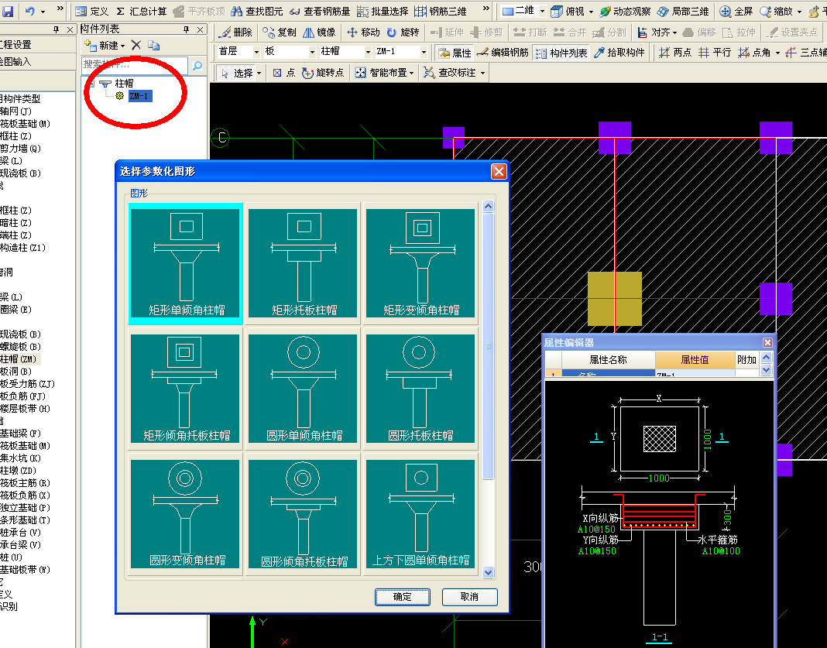827x648 pixels.
Task: Click 属性值 column header in property editor
Action: tap(695, 359)
